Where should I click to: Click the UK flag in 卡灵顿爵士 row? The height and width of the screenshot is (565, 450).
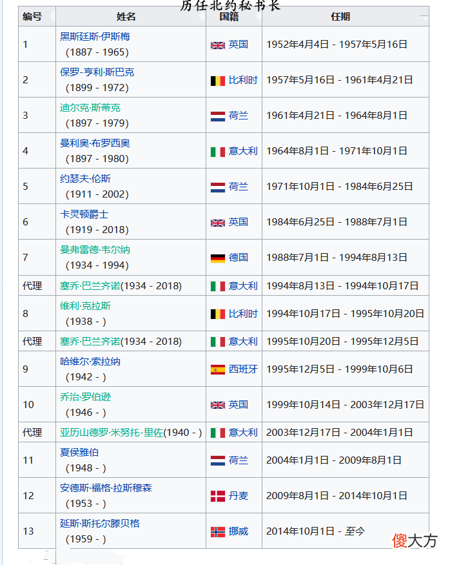point(218,223)
